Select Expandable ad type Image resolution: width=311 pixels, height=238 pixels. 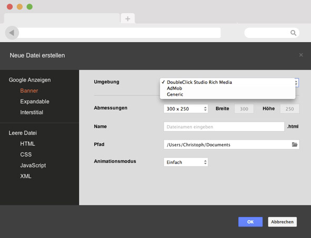click(35, 102)
